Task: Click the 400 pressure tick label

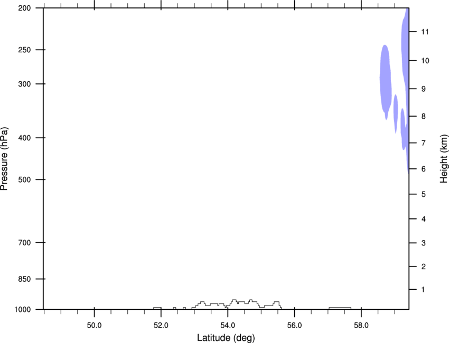Action: 24,138
